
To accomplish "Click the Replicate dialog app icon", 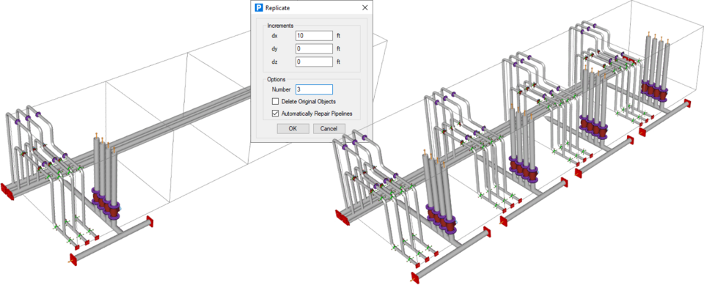I will (259, 7).
